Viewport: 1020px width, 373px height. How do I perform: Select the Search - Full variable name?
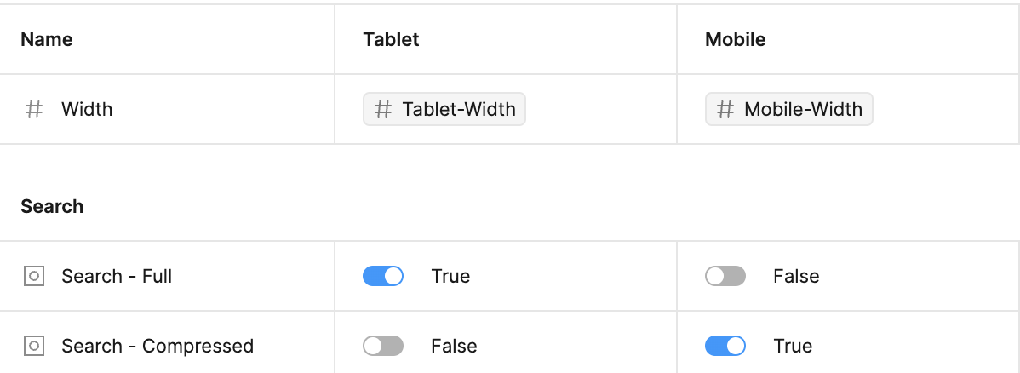click(117, 276)
